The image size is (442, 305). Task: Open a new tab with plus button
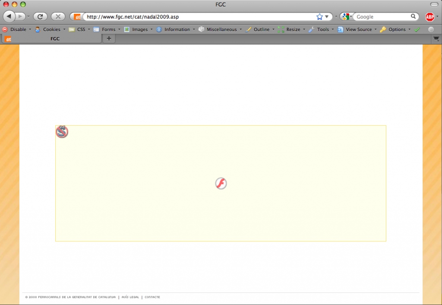click(109, 38)
